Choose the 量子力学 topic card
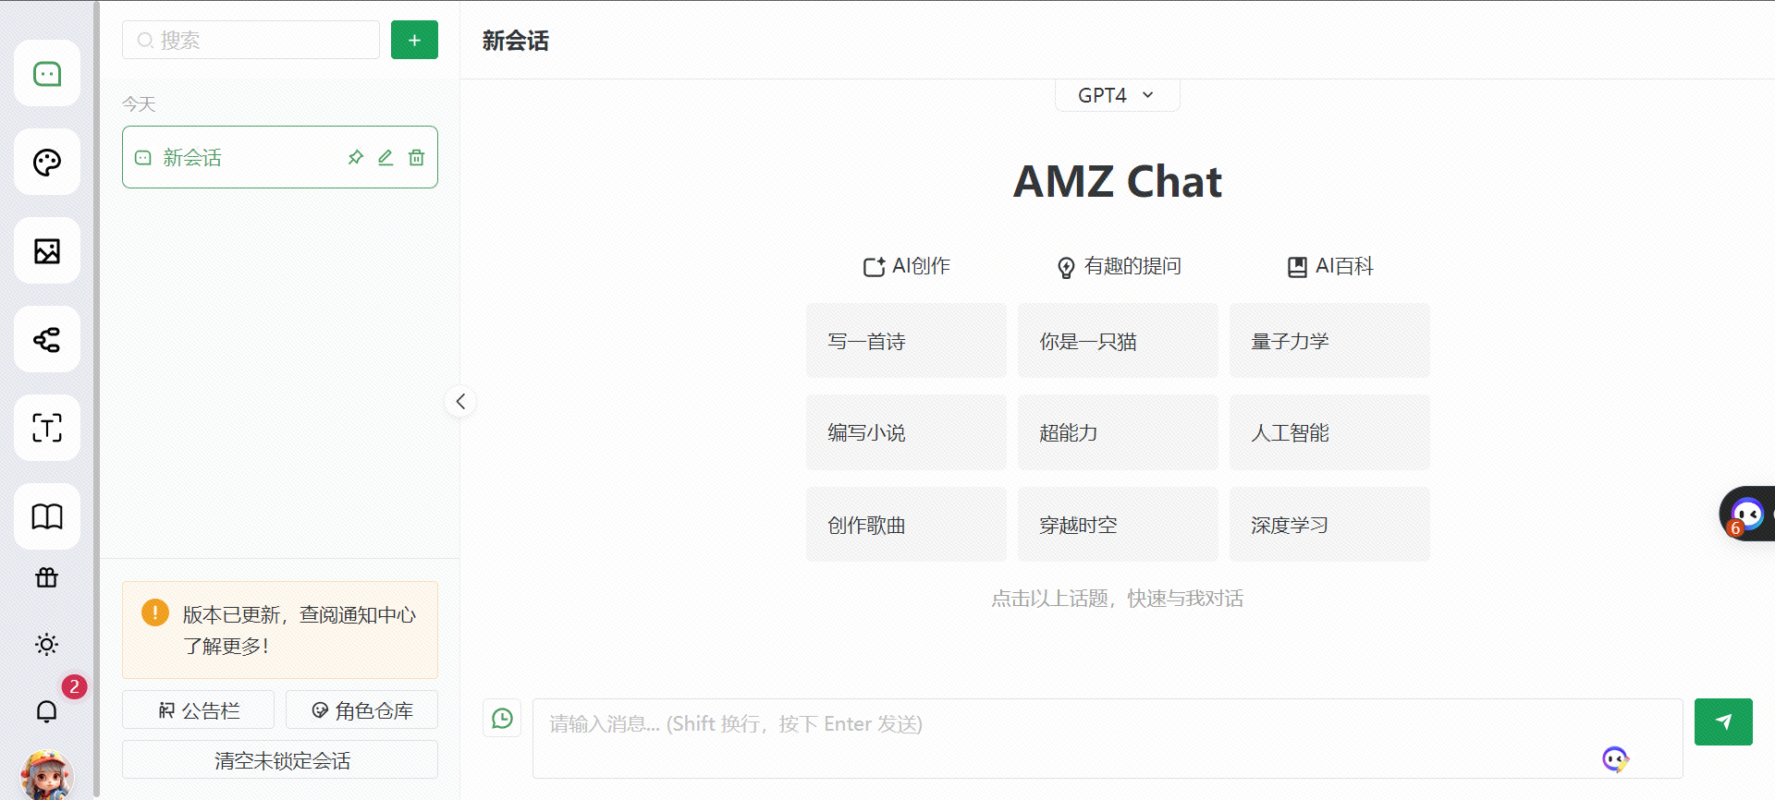The height and width of the screenshot is (800, 1775). click(x=1328, y=341)
